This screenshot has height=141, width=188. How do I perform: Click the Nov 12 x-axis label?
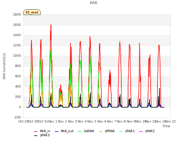(x=160, y=121)
